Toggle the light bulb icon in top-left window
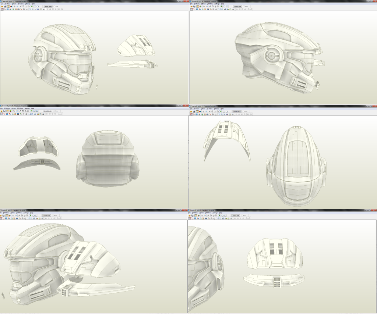The width and height of the screenshot is (377, 314). click(x=8, y=7)
